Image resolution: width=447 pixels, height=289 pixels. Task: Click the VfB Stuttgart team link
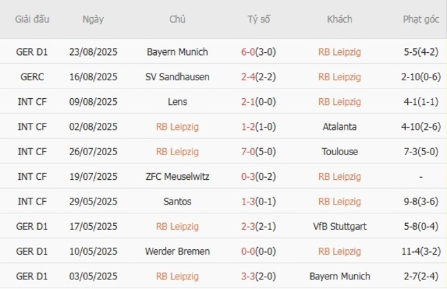click(339, 227)
